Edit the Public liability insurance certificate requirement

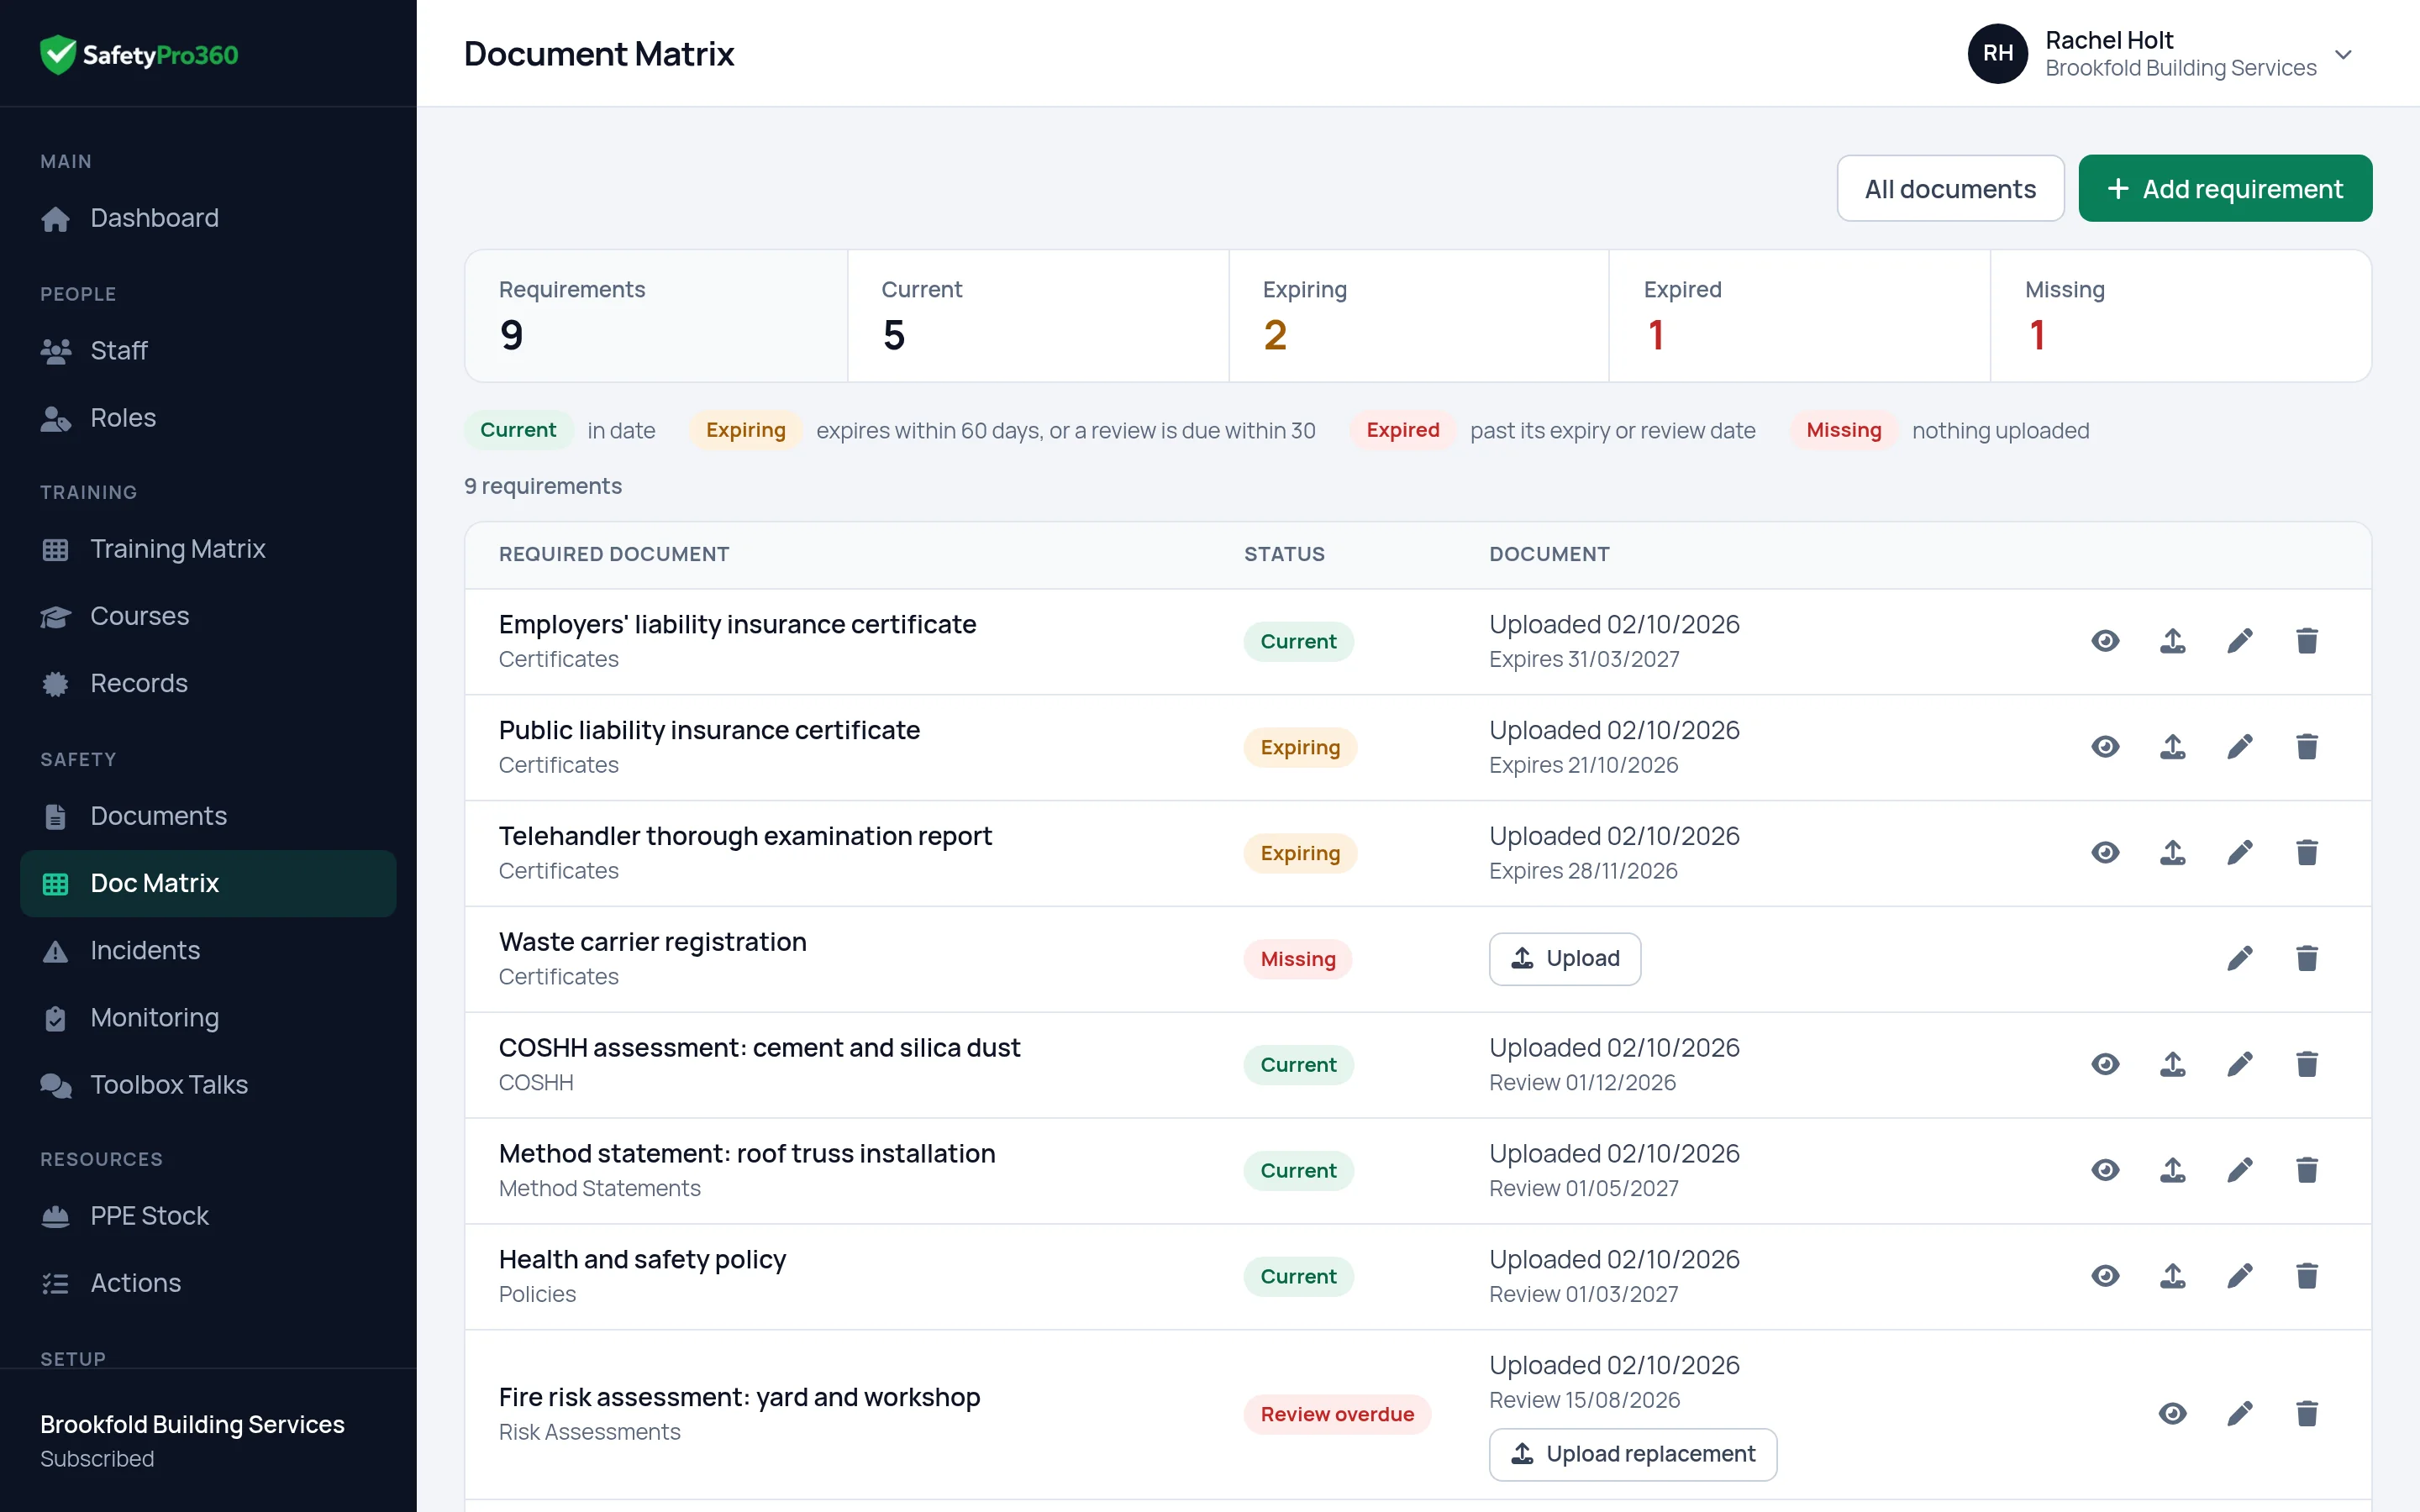point(2239,747)
